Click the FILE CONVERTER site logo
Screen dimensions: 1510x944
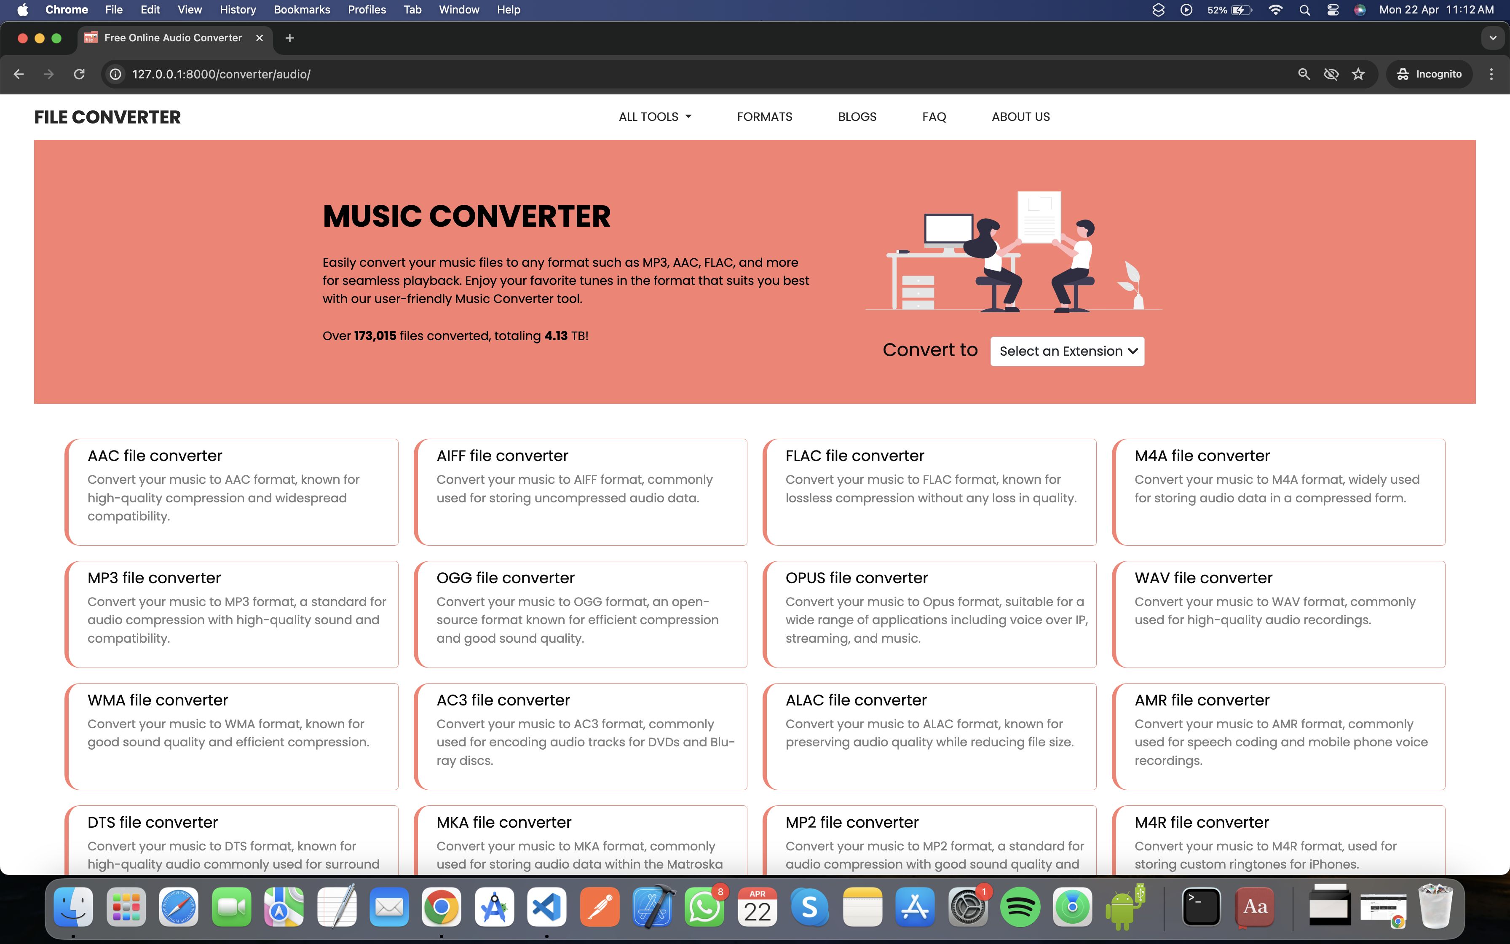click(x=107, y=117)
